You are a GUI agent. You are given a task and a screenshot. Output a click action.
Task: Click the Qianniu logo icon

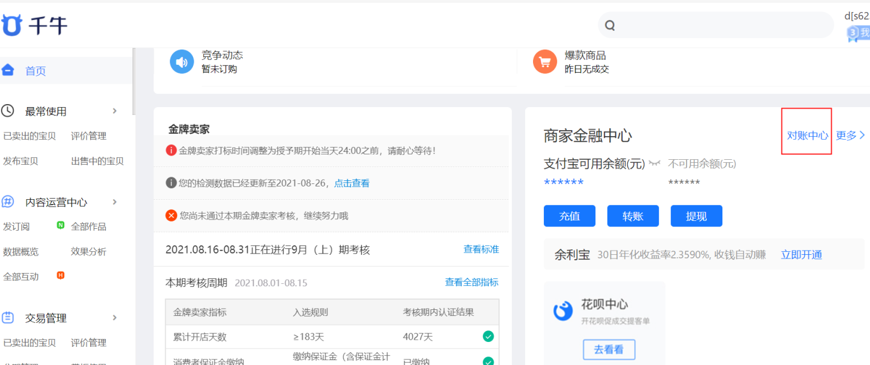(11, 25)
